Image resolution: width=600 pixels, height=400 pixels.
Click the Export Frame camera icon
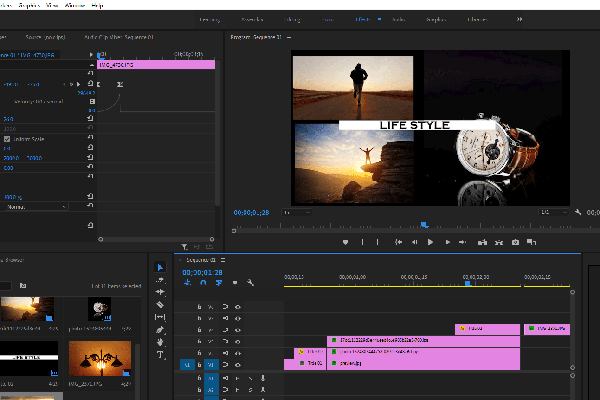pos(515,242)
